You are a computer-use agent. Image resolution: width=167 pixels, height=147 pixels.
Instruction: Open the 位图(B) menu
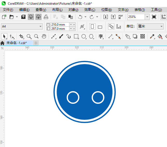(x=106, y=10)
